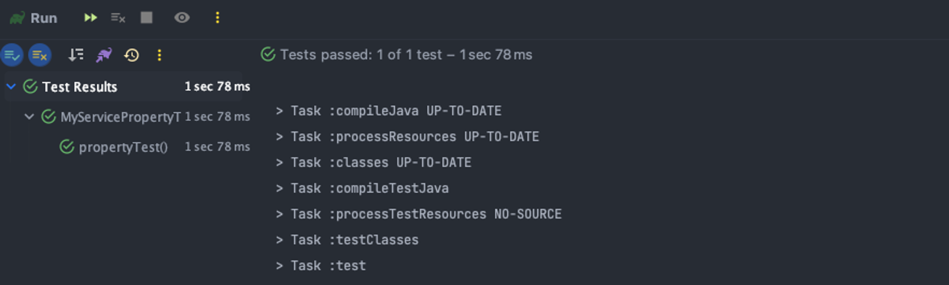Viewport: 949px width, 285px height.
Task: Click the Rerun double-arrow icon
Action: click(x=91, y=18)
